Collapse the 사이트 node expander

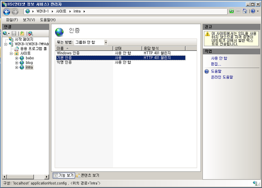(11, 53)
